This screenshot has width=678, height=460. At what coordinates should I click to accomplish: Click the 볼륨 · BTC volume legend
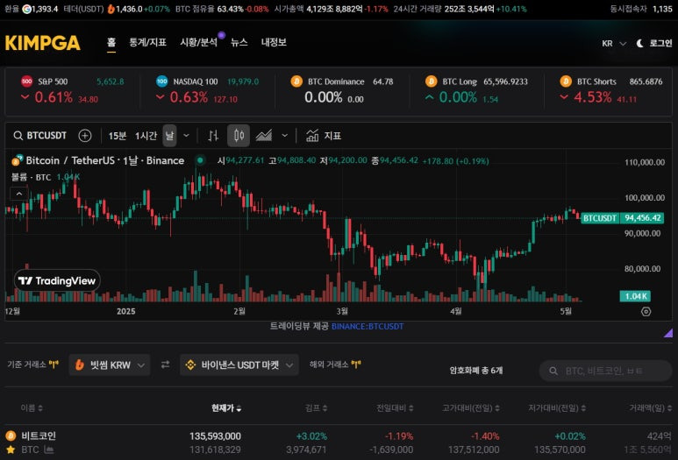click(31, 177)
